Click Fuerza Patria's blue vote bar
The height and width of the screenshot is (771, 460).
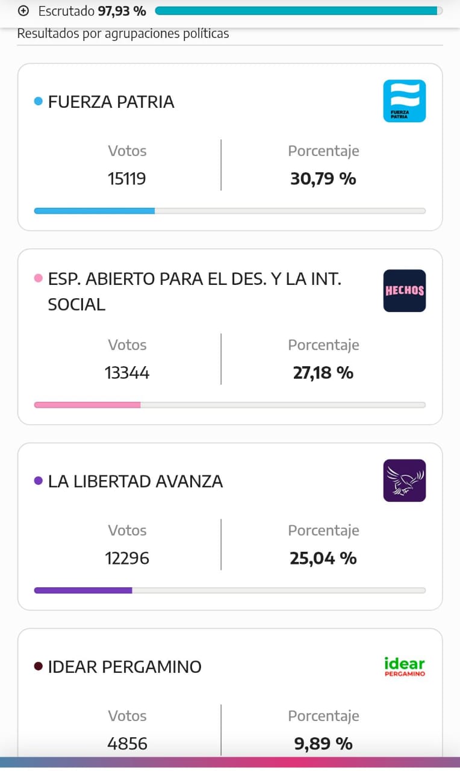[x=95, y=211]
